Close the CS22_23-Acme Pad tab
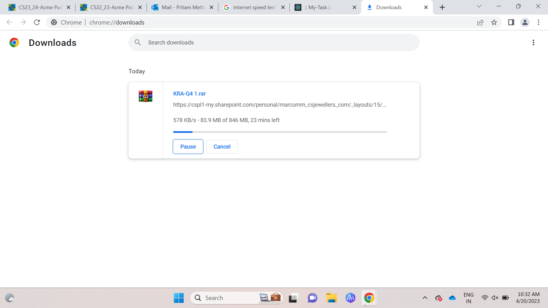Image resolution: width=548 pixels, height=308 pixels. [140, 7]
